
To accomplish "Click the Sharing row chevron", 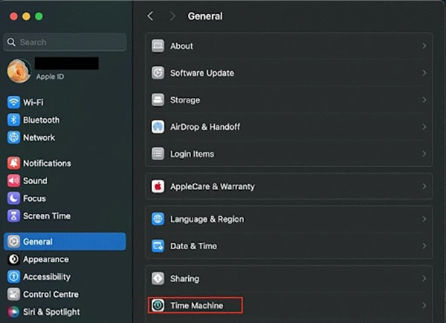I will [424, 278].
